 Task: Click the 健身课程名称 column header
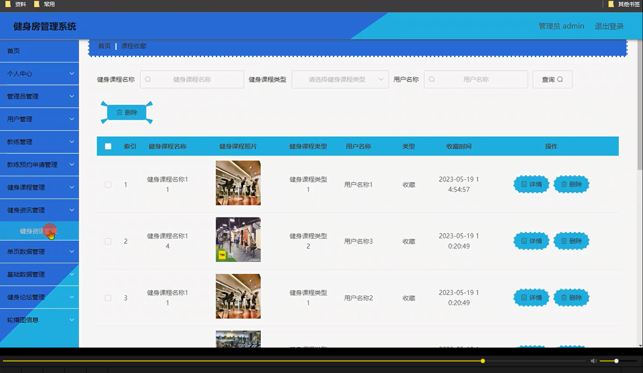(x=168, y=146)
